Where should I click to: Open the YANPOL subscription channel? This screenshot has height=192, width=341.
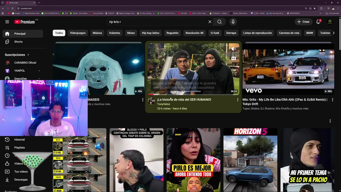pyautogui.click(x=23, y=71)
